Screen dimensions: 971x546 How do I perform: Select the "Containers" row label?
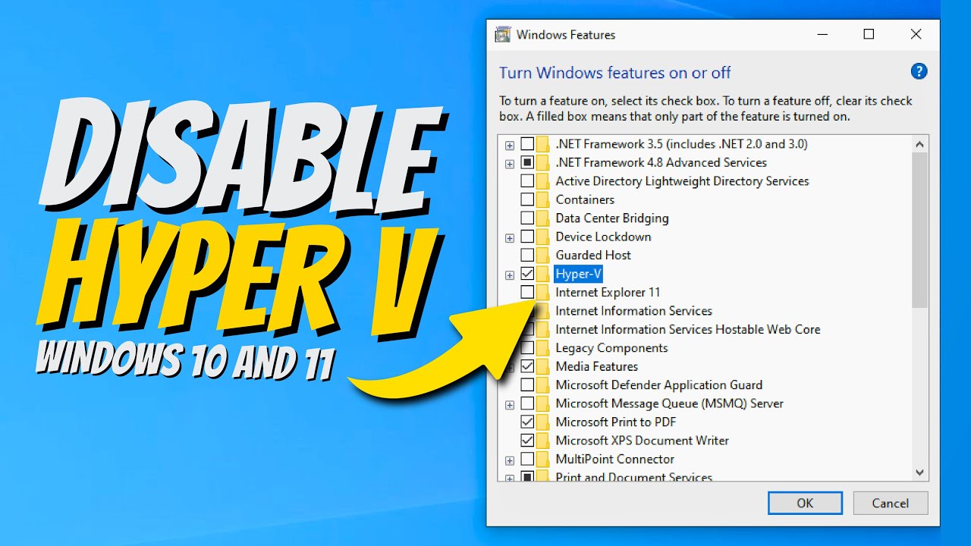585,199
